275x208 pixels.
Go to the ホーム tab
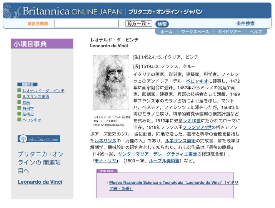pyautogui.click(x=166, y=32)
